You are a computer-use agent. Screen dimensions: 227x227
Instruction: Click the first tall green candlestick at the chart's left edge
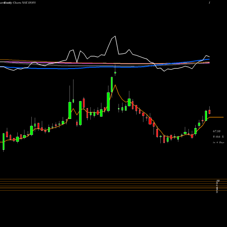4,142
